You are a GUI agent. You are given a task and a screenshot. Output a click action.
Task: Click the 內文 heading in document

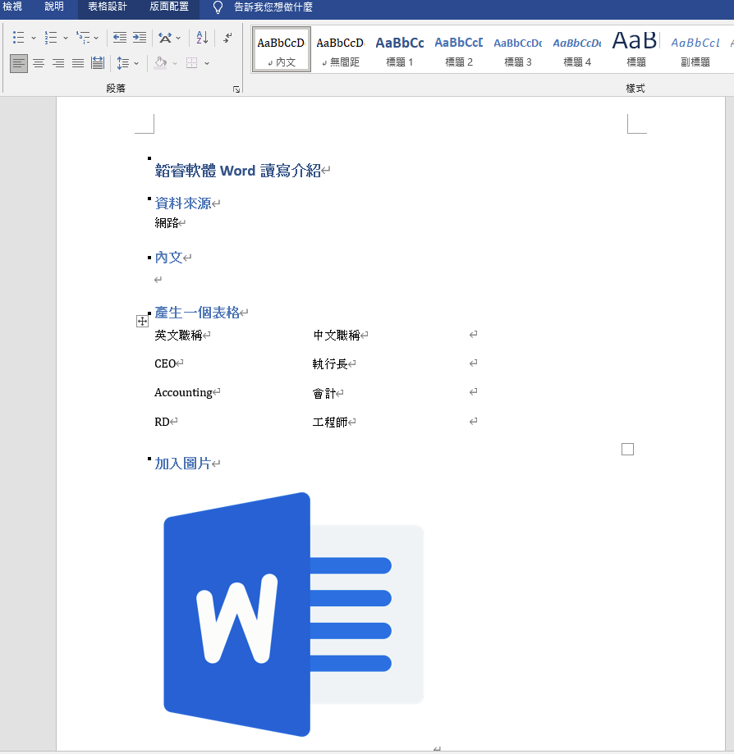[x=168, y=258]
